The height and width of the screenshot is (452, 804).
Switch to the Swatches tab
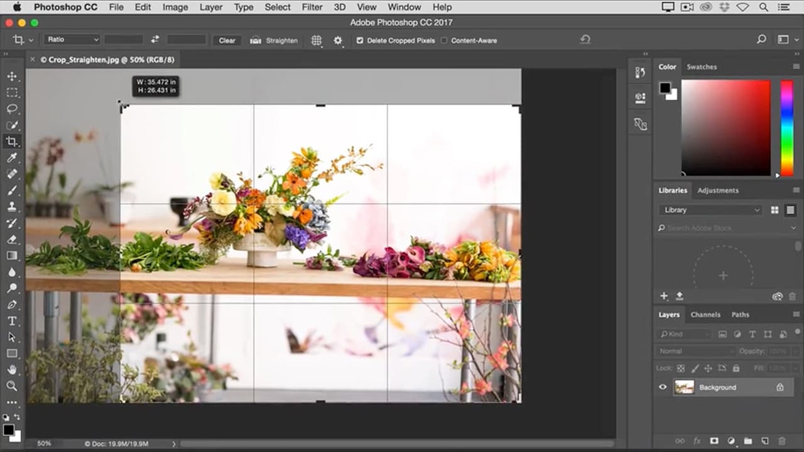click(x=702, y=67)
